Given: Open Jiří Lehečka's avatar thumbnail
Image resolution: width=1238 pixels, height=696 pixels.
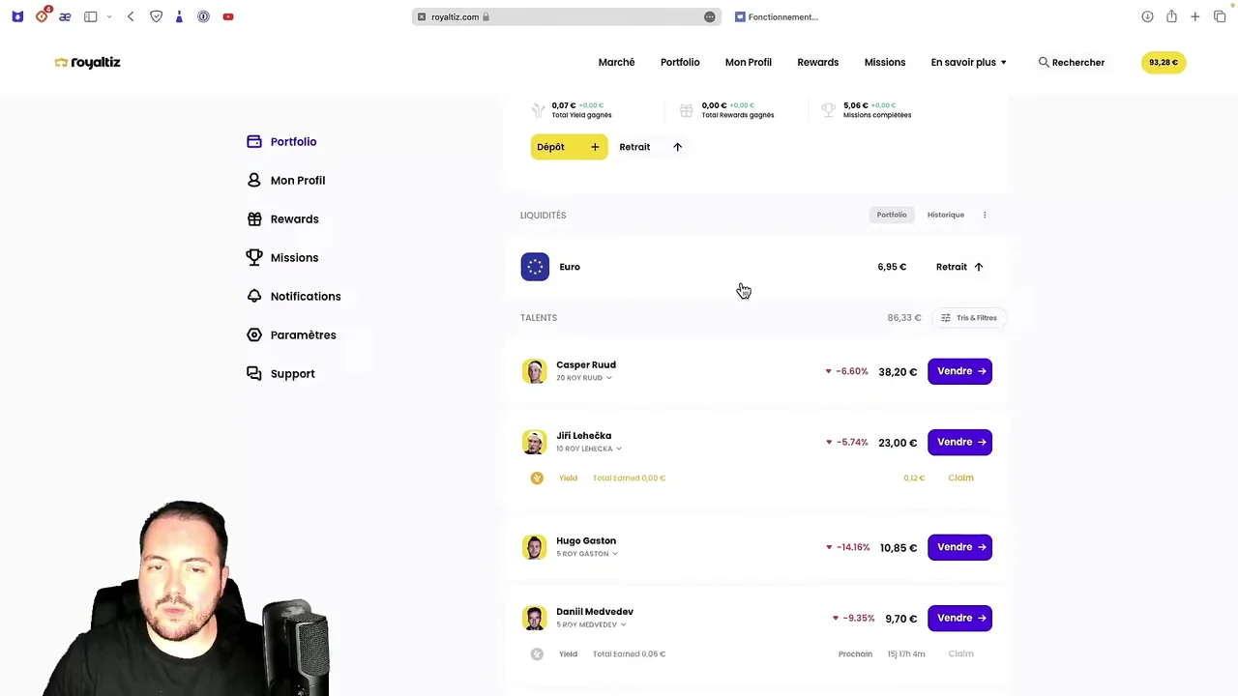Looking at the screenshot, I should click(535, 442).
